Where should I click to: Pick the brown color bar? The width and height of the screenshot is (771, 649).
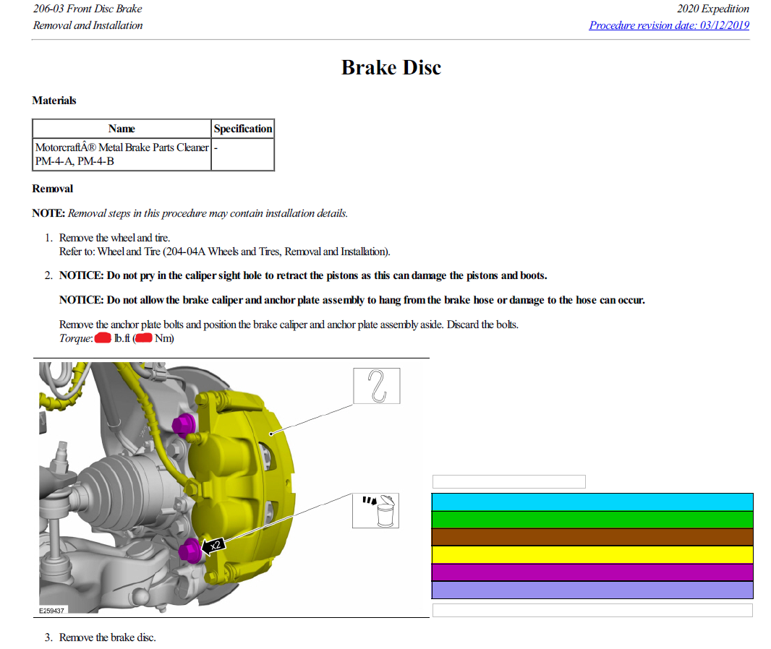tap(592, 537)
